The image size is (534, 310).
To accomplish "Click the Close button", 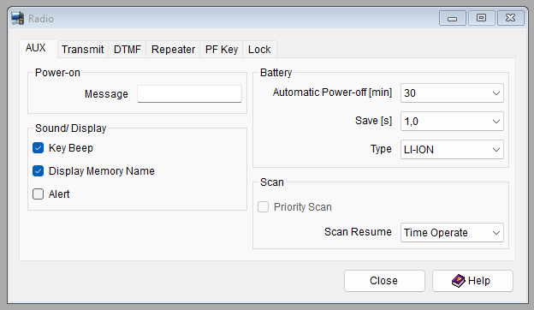I will point(384,281).
